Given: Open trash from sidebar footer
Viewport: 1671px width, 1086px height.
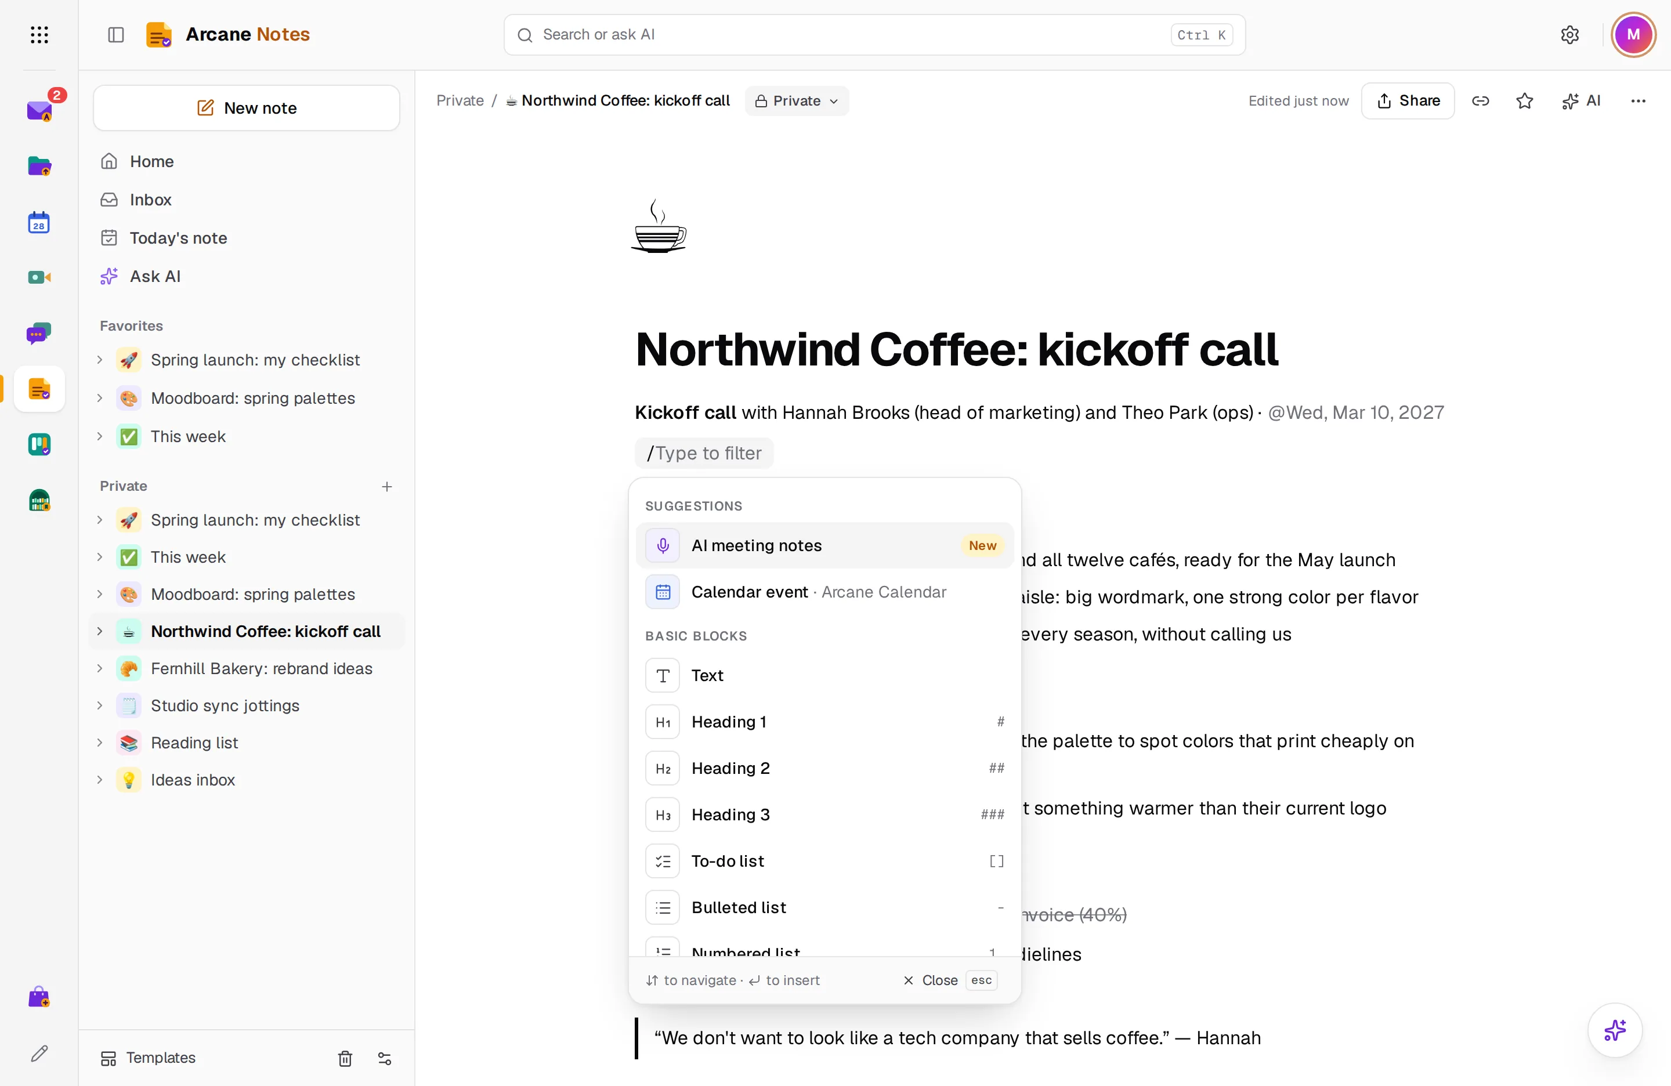Looking at the screenshot, I should click(x=345, y=1058).
